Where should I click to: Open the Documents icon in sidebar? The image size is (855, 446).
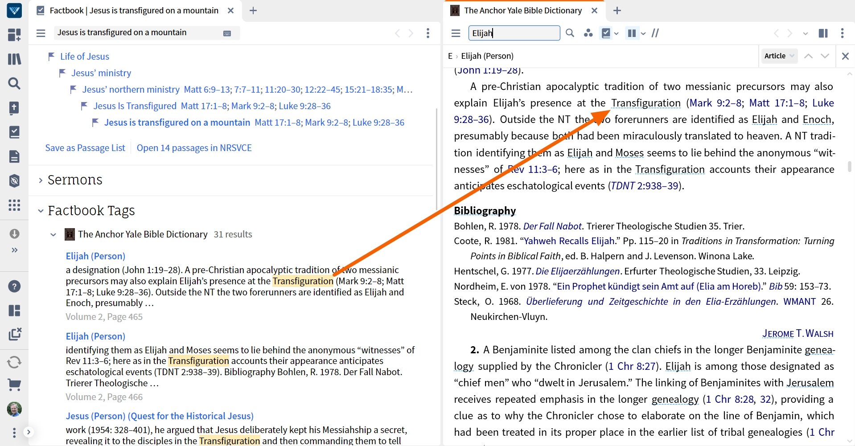(x=14, y=156)
